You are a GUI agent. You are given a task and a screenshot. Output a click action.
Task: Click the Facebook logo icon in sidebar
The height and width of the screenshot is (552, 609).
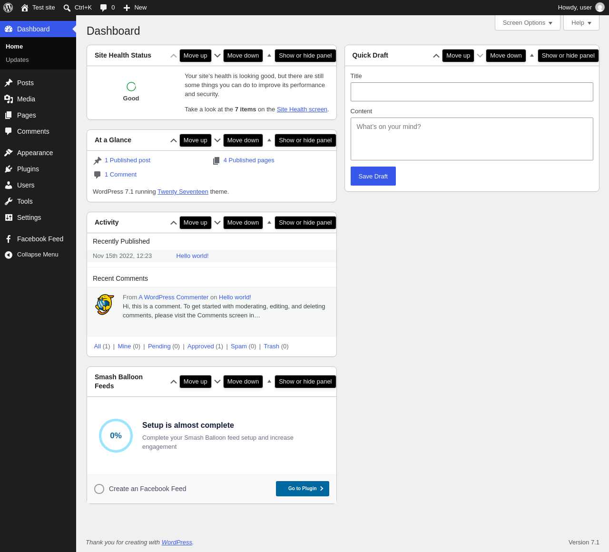coord(9,239)
